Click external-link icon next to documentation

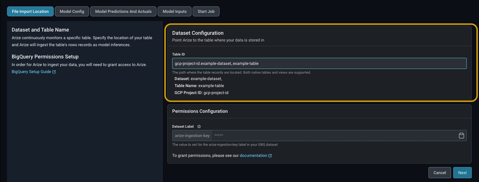point(270,156)
